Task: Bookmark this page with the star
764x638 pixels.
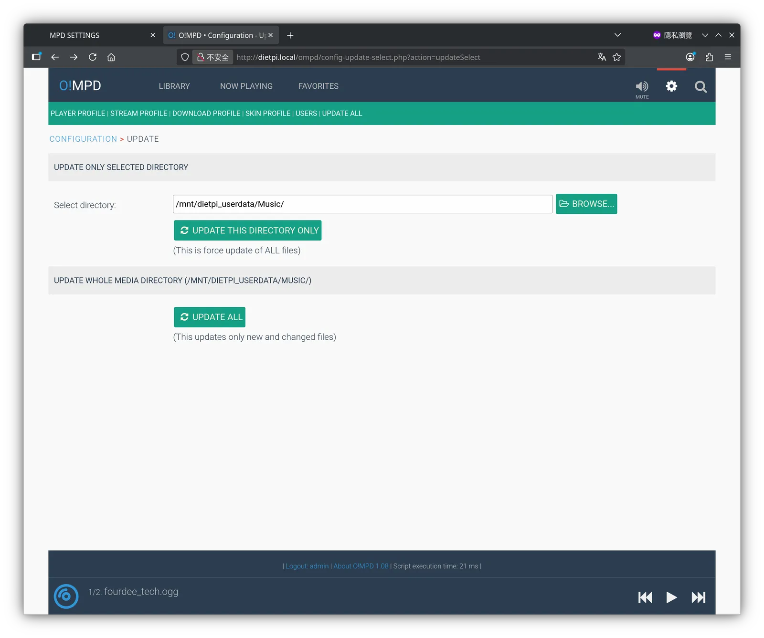Action: point(617,57)
